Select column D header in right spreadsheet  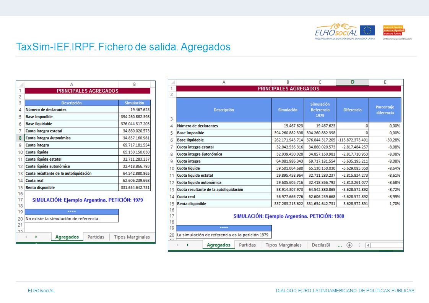[x=353, y=82]
